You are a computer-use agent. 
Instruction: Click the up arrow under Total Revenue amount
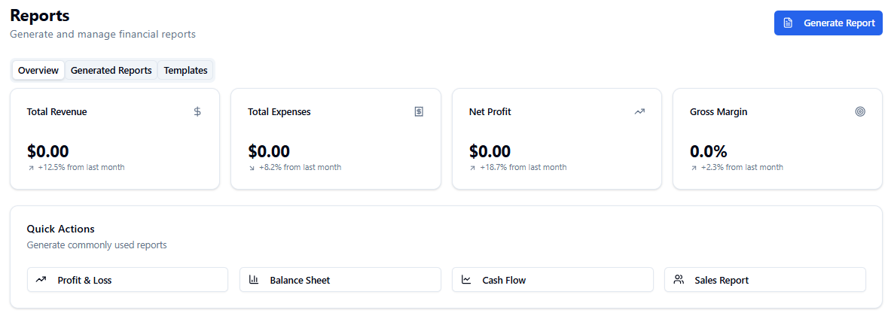point(31,168)
